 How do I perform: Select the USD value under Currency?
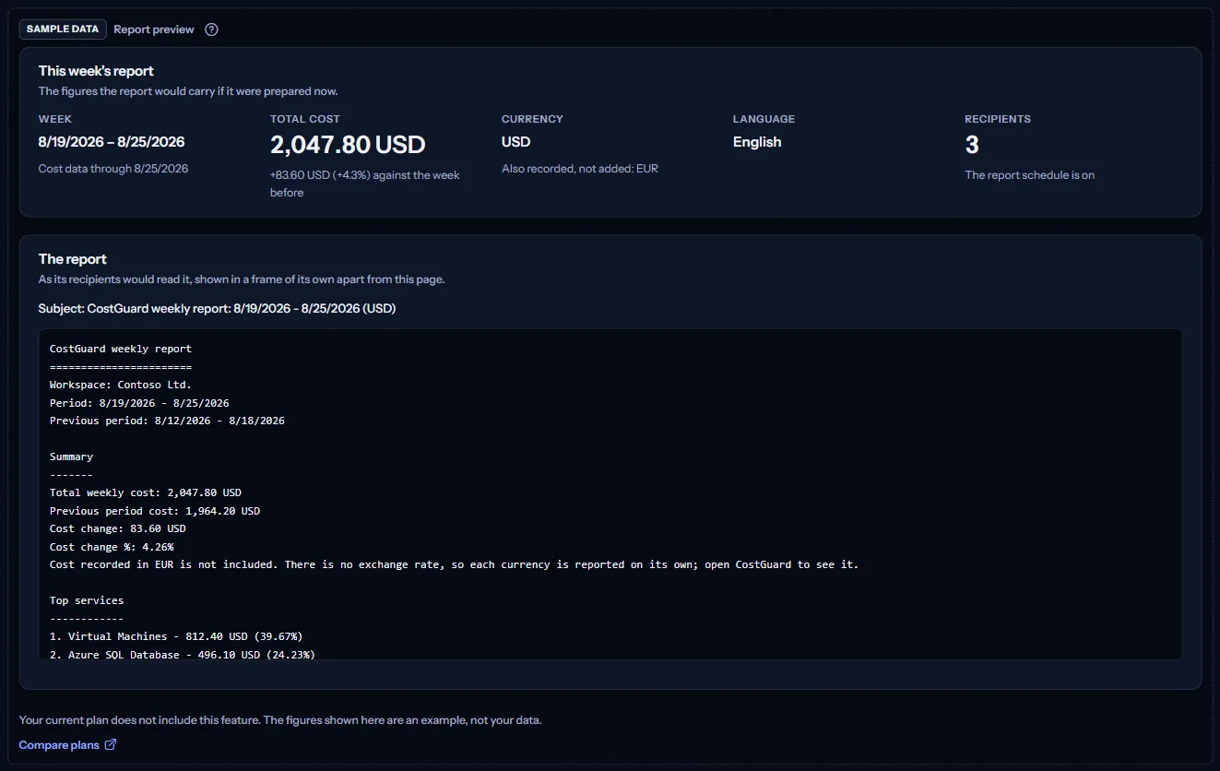tap(516, 142)
